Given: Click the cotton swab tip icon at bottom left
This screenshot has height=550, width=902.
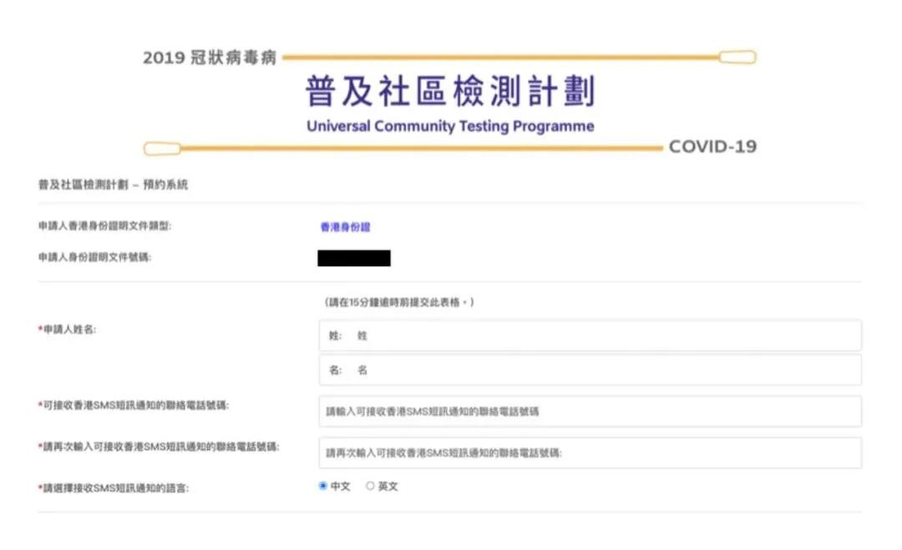Looking at the screenshot, I should [162, 149].
